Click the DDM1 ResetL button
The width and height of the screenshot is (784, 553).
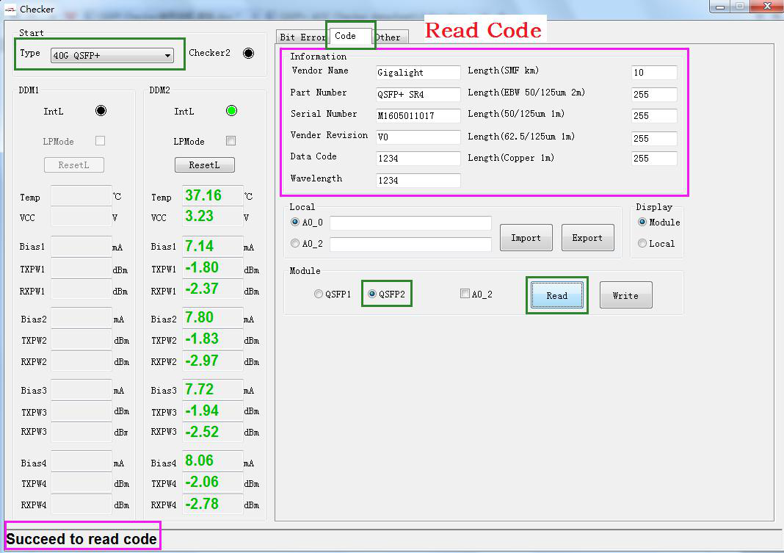click(74, 165)
